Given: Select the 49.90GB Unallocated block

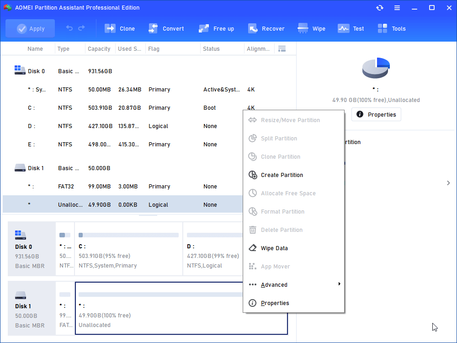Looking at the screenshot, I should pos(181,308).
